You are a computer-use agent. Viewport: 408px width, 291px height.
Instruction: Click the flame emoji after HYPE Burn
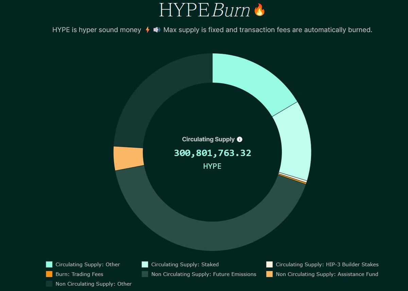[x=259, y=10]
